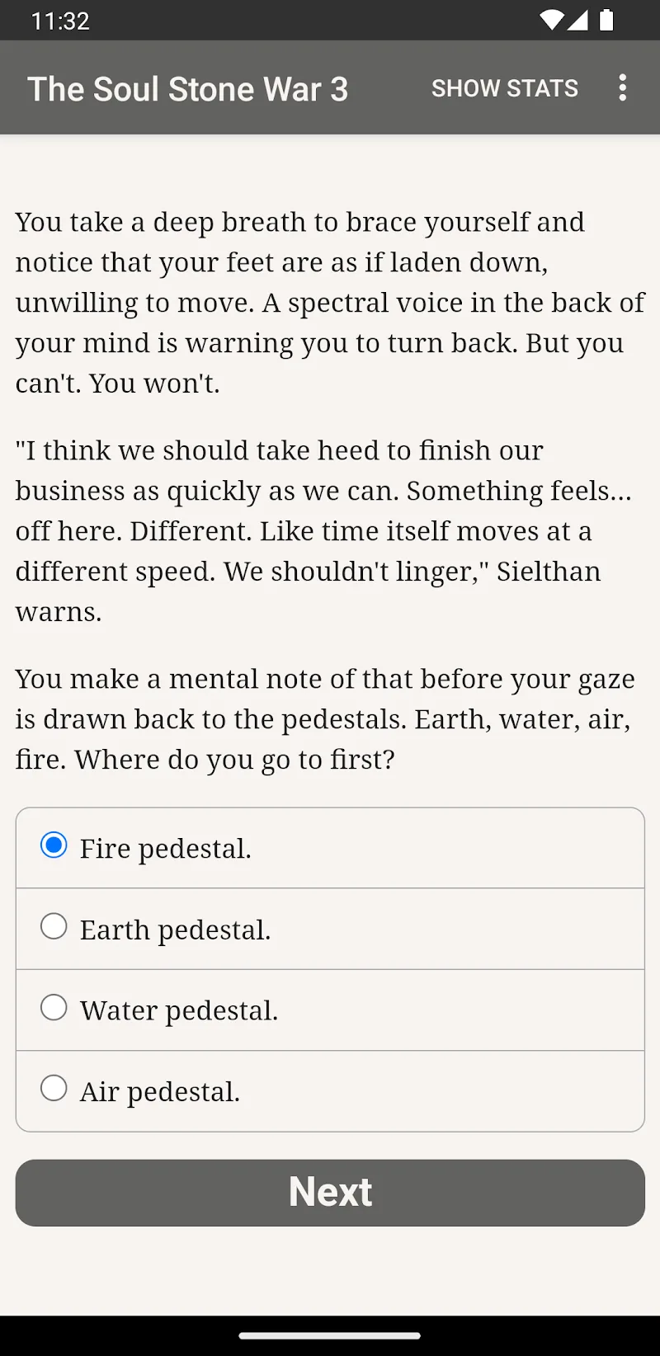Tap the title The Soul Stone War 3
The height and width of the screenshot is (1356, 660).
188,89
